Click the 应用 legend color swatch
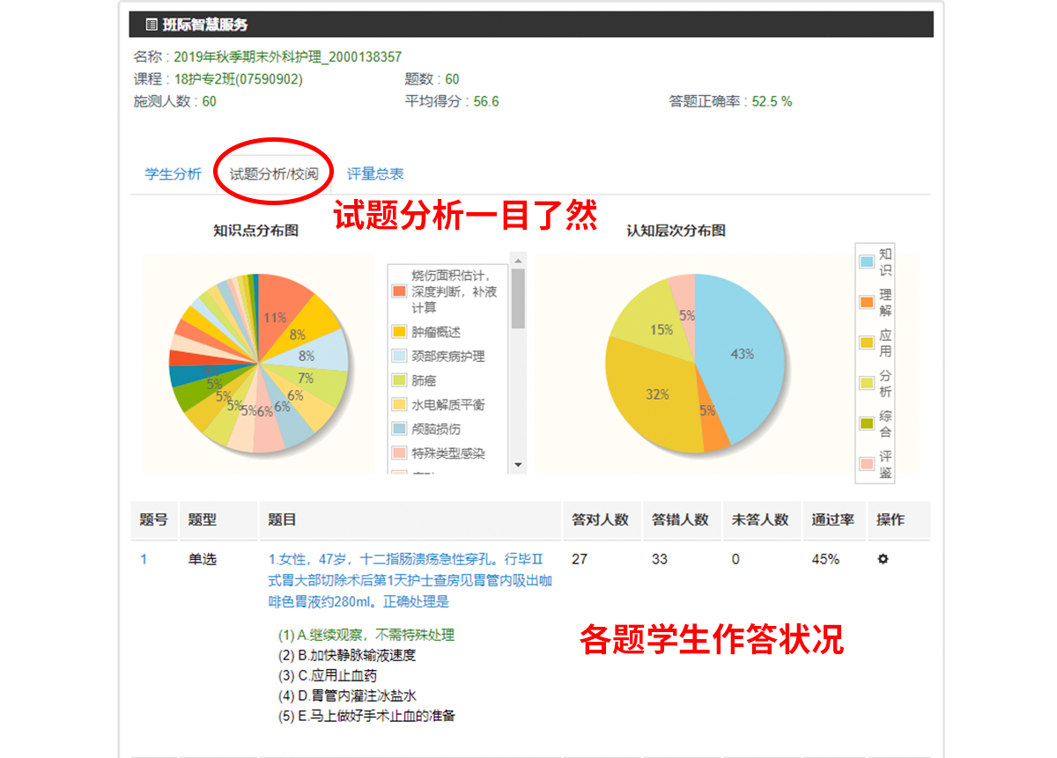 [x=867, y=342]
